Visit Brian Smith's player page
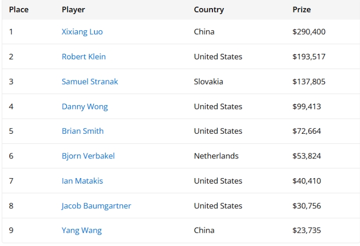The width and height of the screenshot is (360, 246). [82, 131]
